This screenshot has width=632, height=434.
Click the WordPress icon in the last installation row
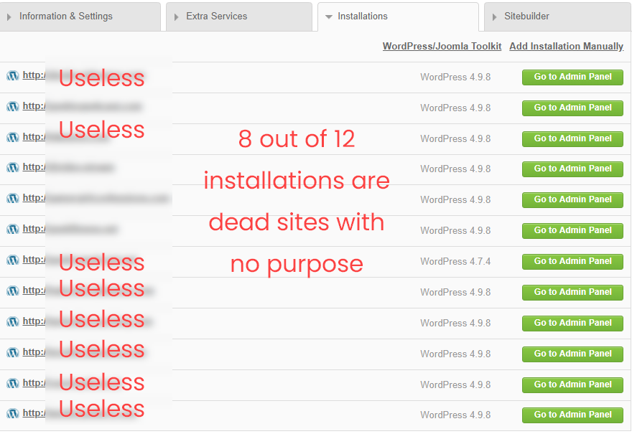(x=12, y=413)
